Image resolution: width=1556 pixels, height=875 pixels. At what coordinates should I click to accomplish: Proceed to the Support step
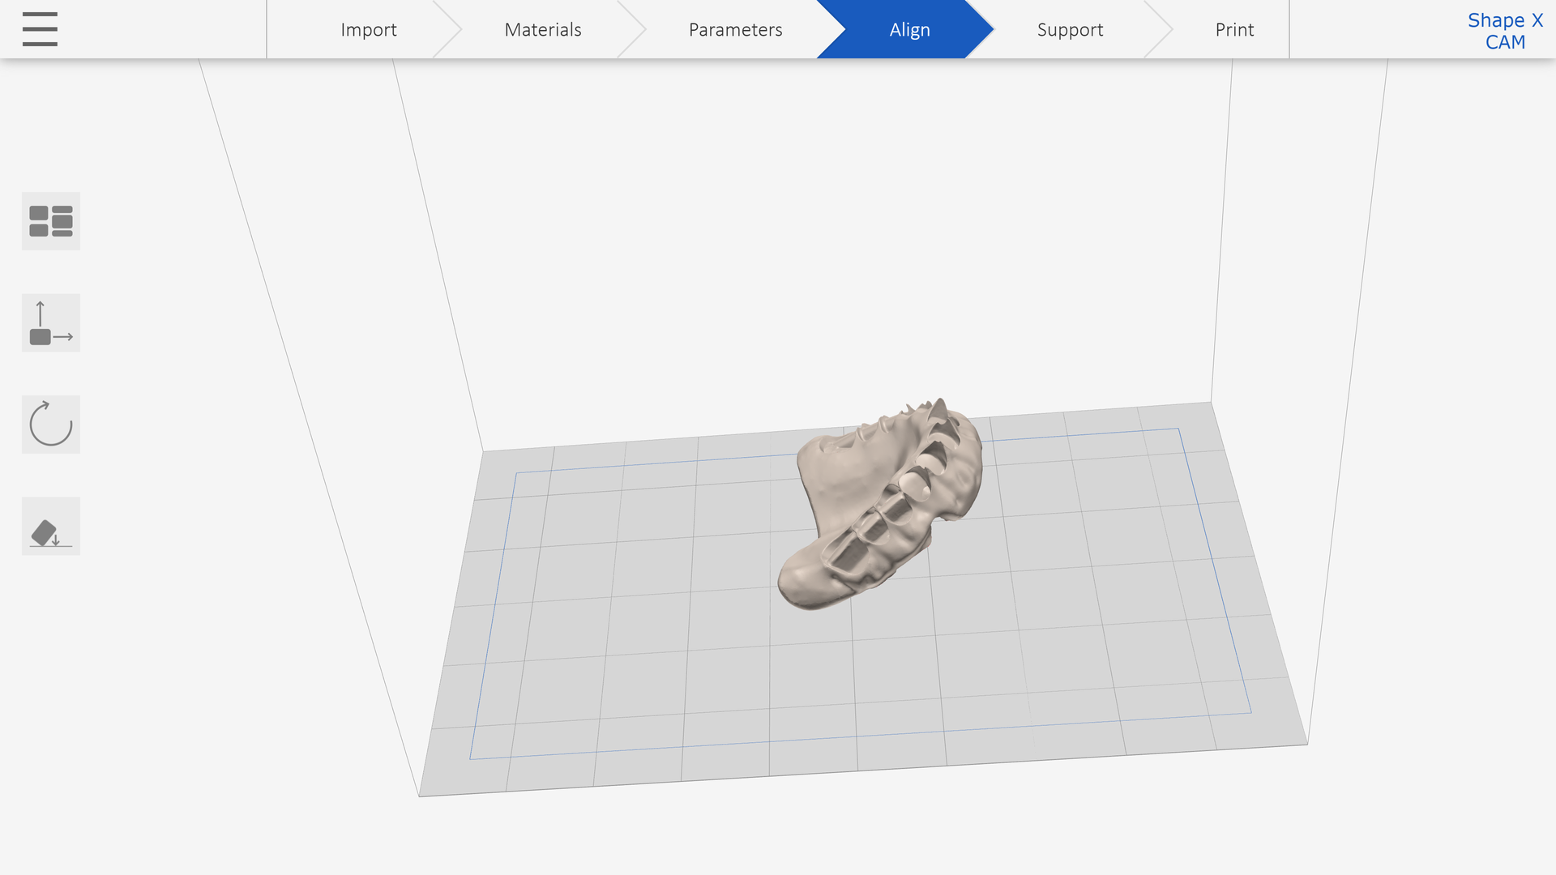point(1070,30)
